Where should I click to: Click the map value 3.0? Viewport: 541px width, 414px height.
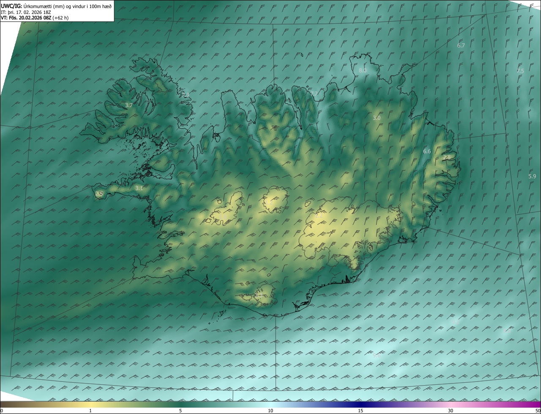click(x=377, y=118)
